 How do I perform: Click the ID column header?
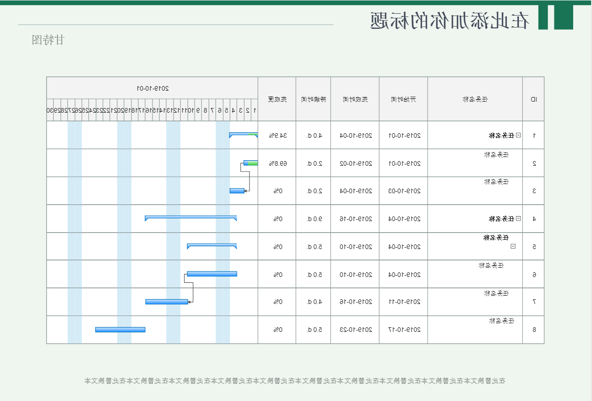pos(533,99)
